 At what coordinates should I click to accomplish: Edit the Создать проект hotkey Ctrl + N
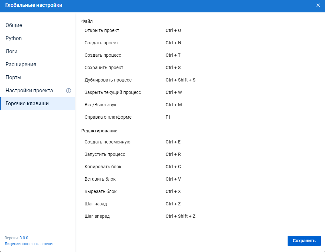pos(173,43)
